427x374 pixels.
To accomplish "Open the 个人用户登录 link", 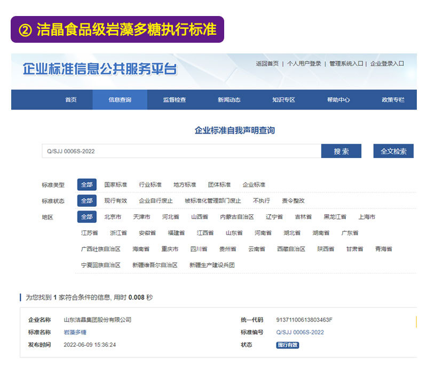I will [304, 64].
